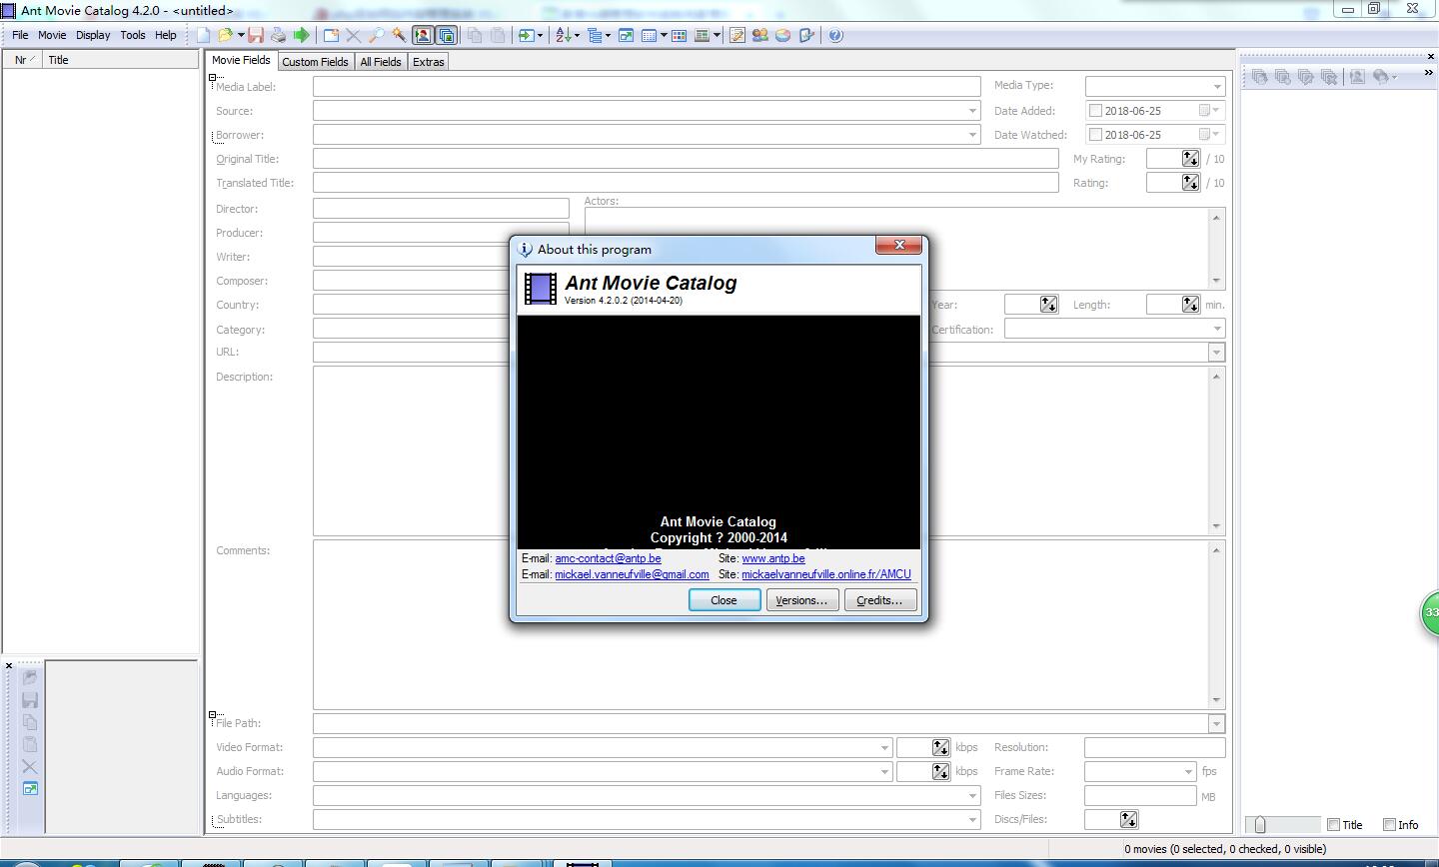Screen dimensions: 1439x867
Task: Switch to thumbnails view icon
Action: 679,35
